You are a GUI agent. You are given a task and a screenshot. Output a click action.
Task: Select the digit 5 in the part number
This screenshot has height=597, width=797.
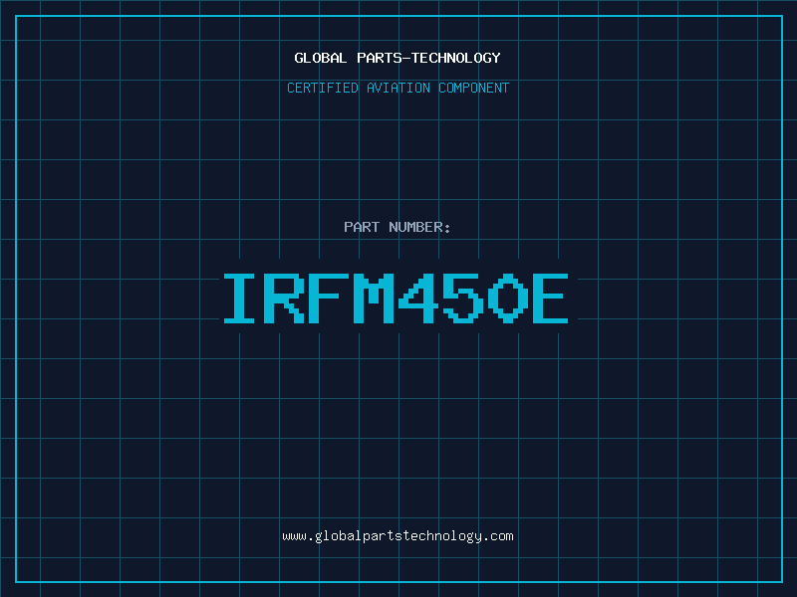pos(464,298)
